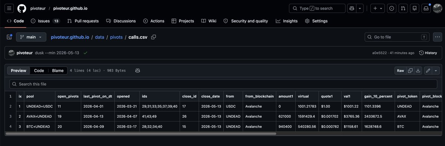Focus the Type / to search field
The height and width of the screenshot is (146, 445).
tap(317, 8)
